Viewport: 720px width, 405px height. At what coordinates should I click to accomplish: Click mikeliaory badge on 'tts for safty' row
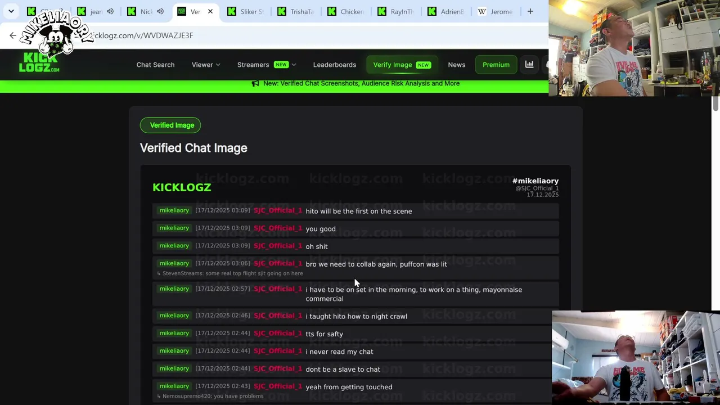point(174,333)
